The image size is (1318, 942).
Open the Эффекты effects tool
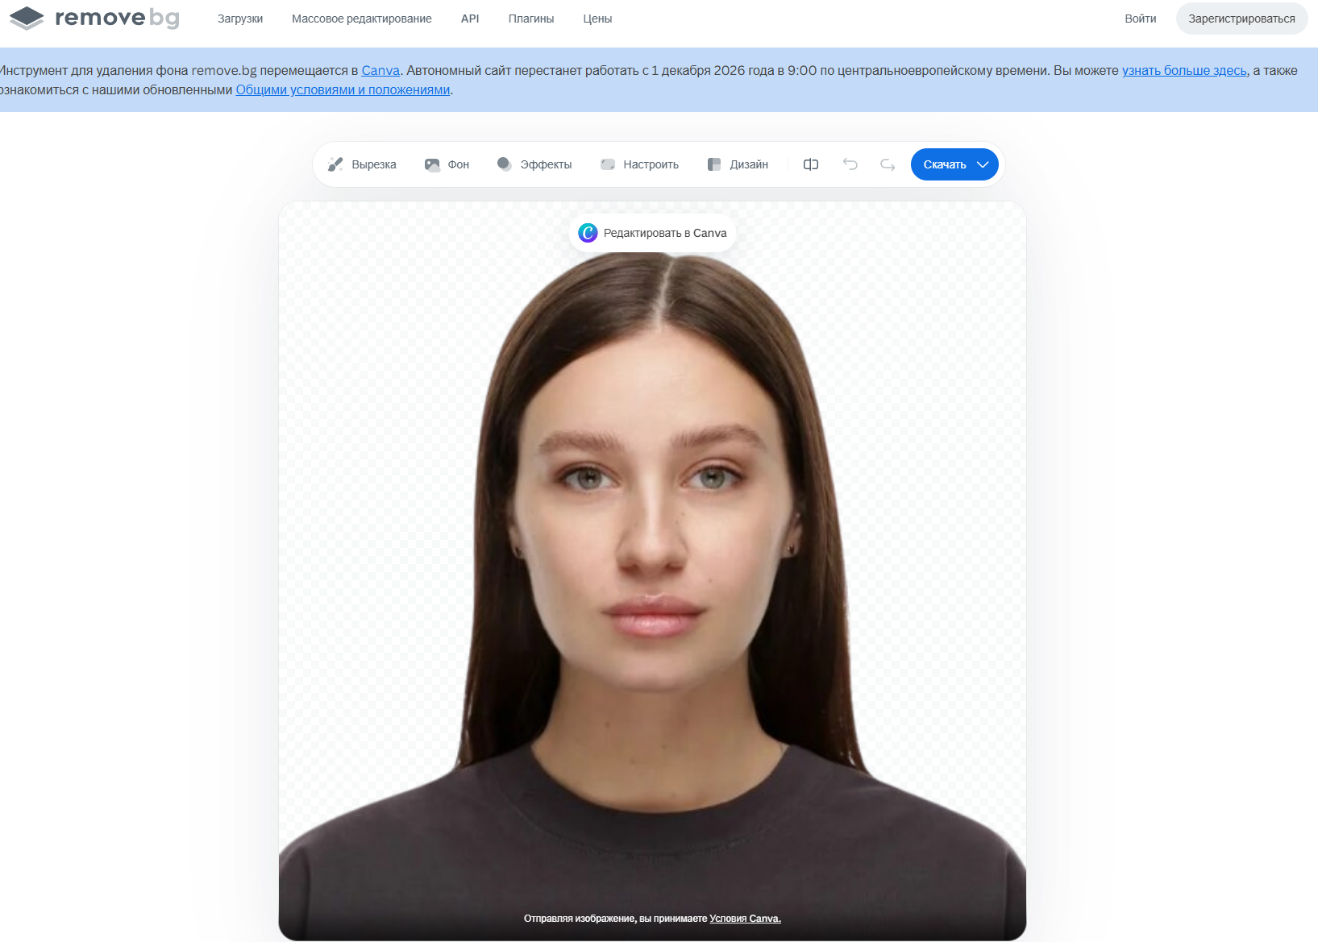tap(534, 164)
